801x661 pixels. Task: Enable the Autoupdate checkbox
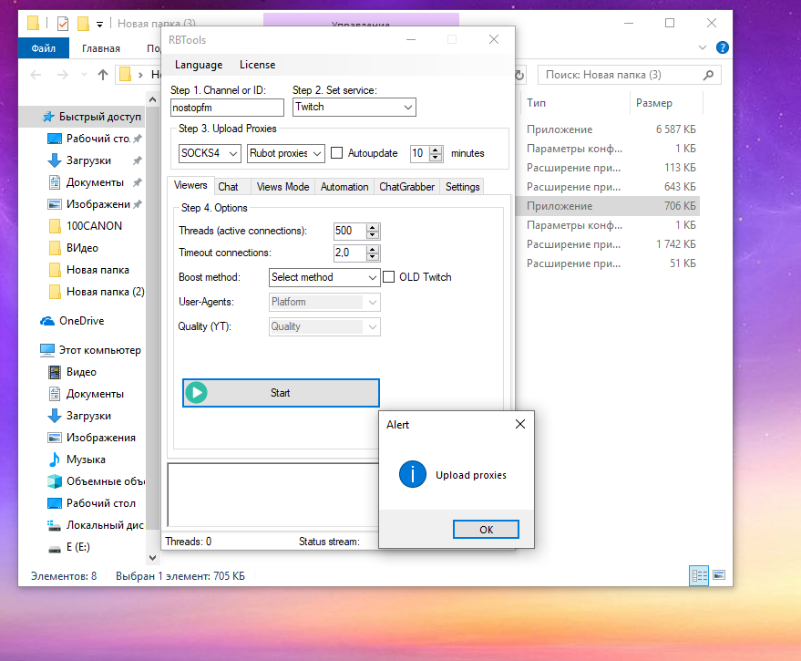tap(337, 153)
